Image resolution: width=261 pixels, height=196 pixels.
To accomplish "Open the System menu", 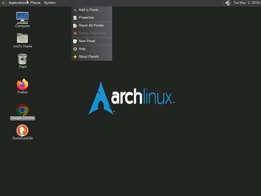I will click(50, 3).
